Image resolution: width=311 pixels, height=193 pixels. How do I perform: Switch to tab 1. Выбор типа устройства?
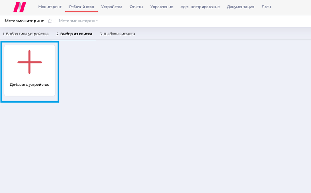tap(26, 34)
